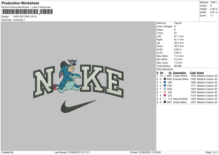Click the Emerald Black color swatch
Viewport: 219px width, 155px height.
coord(165,79)
